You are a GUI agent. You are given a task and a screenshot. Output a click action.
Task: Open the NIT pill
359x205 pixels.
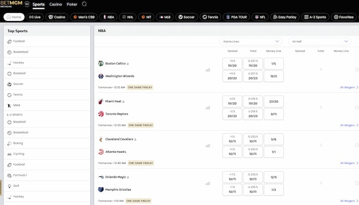(146, 17)
